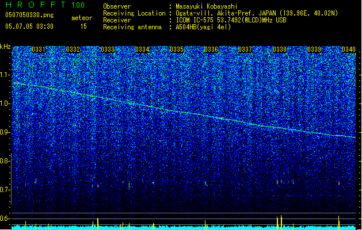Click the 0338 time marker
This screenshot has height=230, width=362.
coord(280,49)
